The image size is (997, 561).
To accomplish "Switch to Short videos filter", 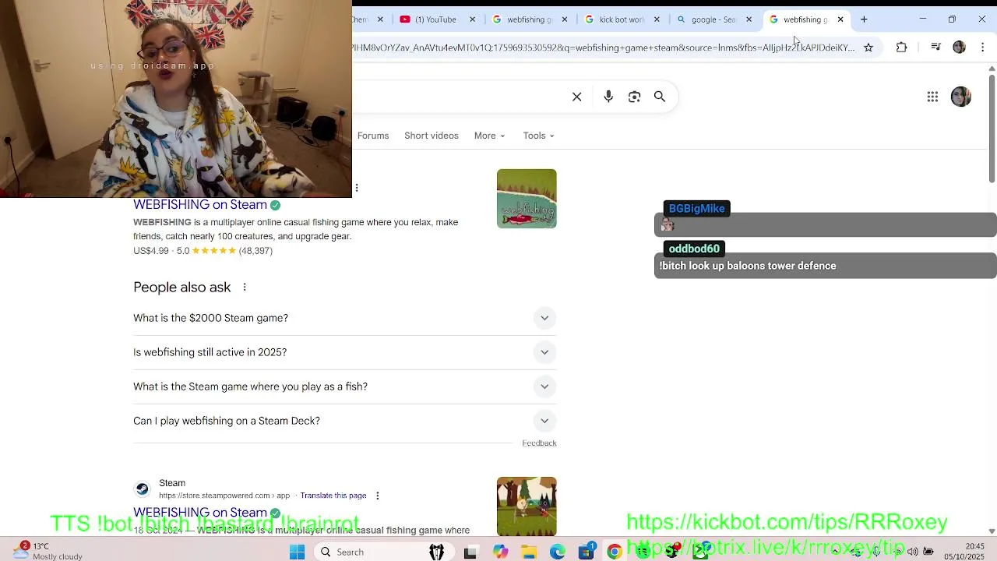I will coord(432,136).
